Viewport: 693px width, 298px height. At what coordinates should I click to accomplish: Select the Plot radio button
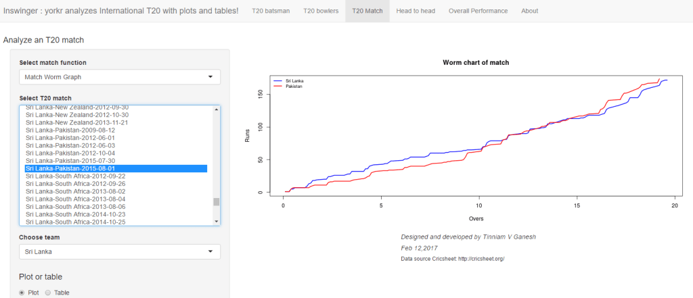[22, 293]
